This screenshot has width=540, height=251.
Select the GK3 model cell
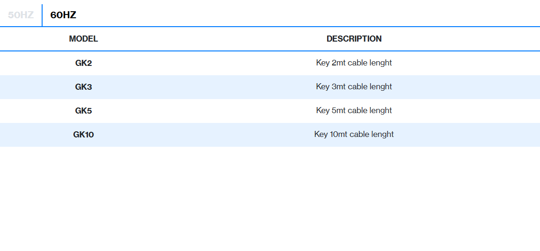83,87
